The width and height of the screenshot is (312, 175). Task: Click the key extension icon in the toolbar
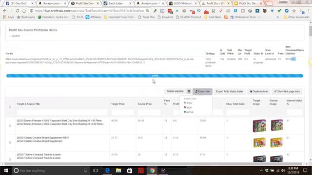(x=155, y=11)
